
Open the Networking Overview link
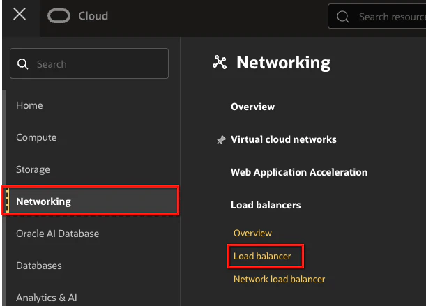252,107
